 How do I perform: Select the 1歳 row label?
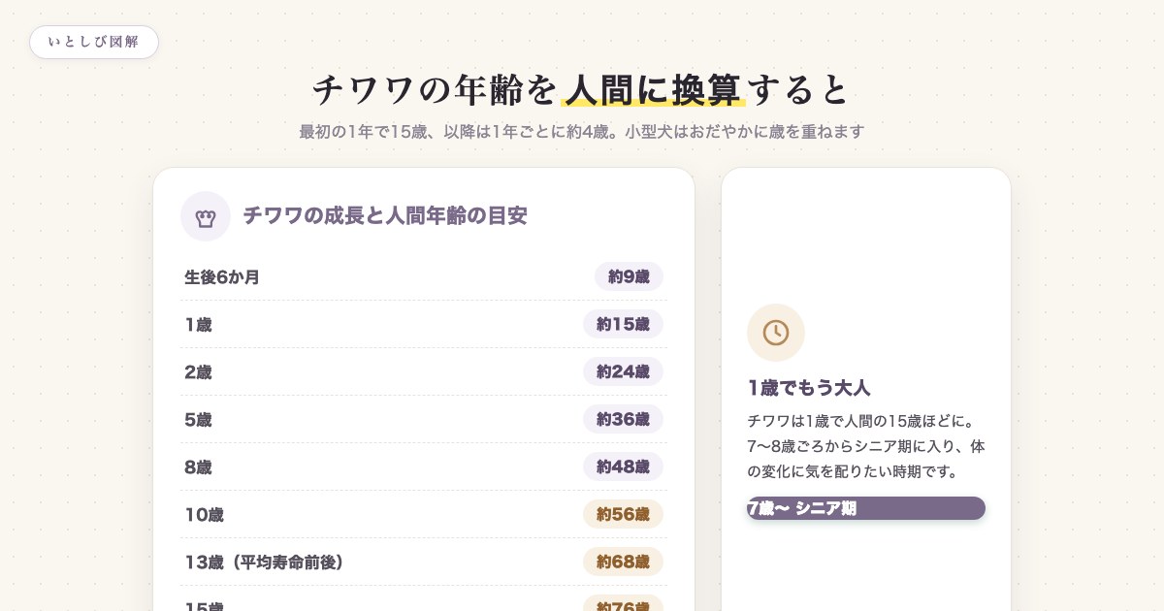[198, 325]
